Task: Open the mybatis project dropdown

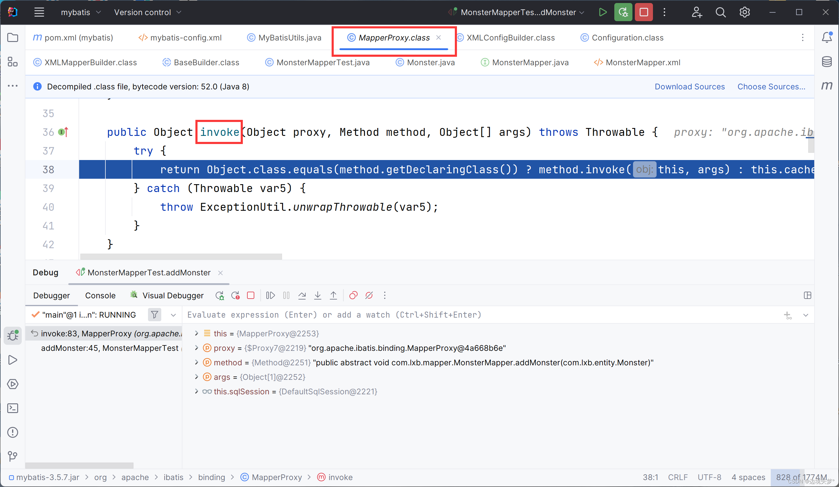Action: [81, 12]
